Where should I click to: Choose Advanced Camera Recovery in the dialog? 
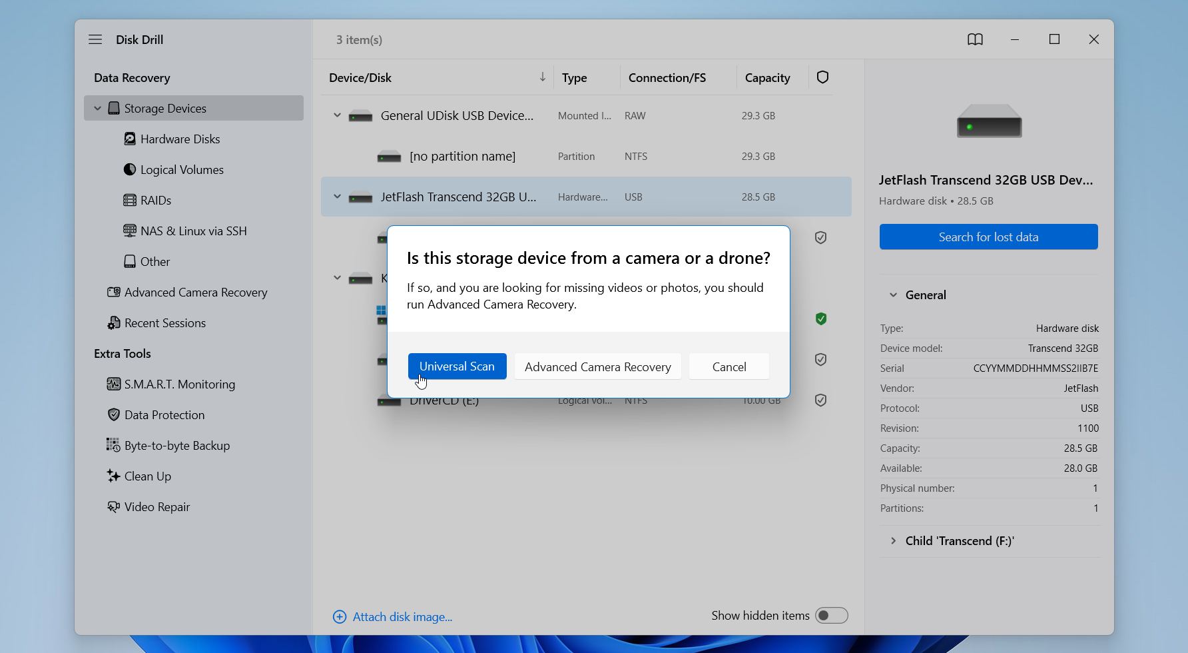coord(597,366)
